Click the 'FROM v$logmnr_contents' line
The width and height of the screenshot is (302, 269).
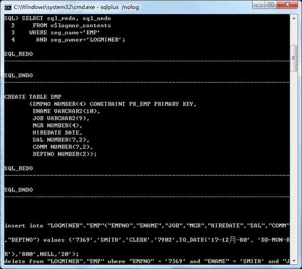(x=72, y=26)
